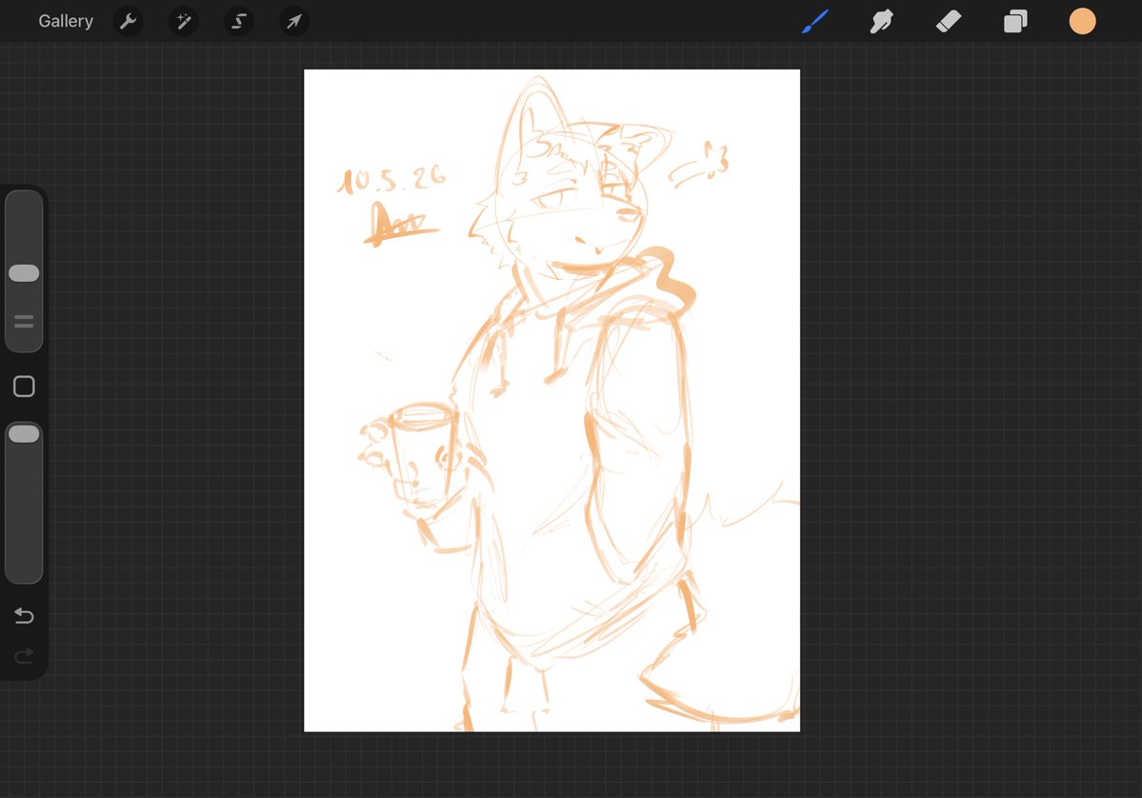Activate the Transform arrow tool
This screenshot has width=1142, height=798.
pyautogui.click(x=294, y=21)
